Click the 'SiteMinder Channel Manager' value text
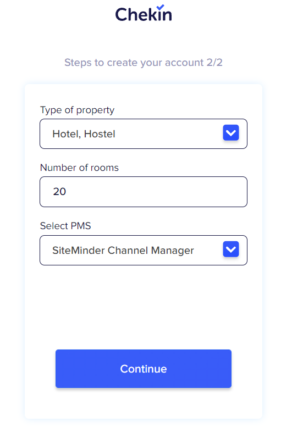292x433 pixels. (123, 251)
